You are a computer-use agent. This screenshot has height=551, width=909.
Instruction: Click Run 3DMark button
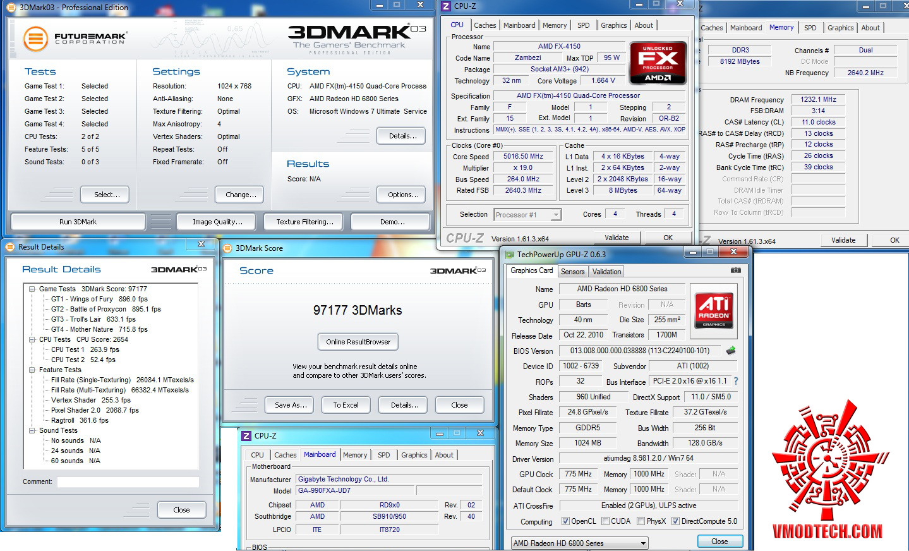[78, 222]
